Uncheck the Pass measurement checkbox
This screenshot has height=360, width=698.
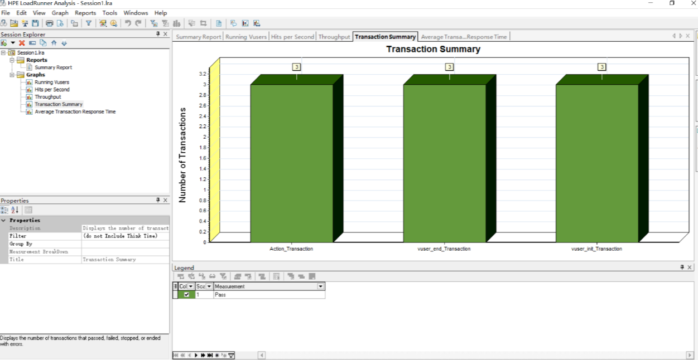[x=186, y=295]
